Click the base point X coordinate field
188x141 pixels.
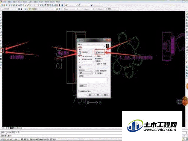click(x=87, y=56)
